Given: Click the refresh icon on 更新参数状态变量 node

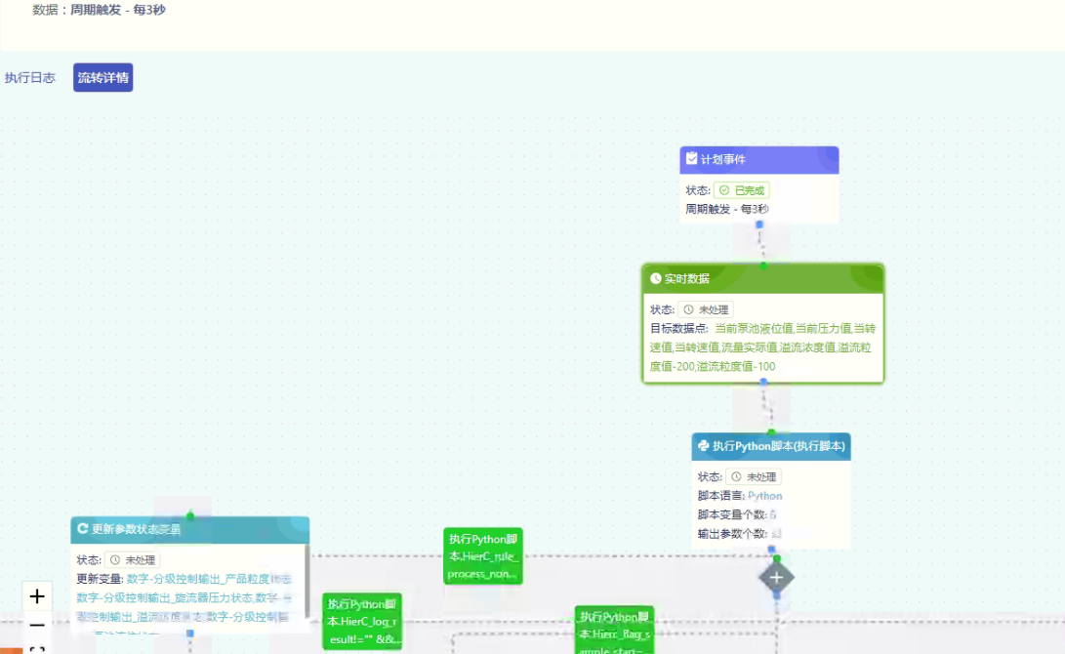Looking at the screenshot, I should coord(82,529).
